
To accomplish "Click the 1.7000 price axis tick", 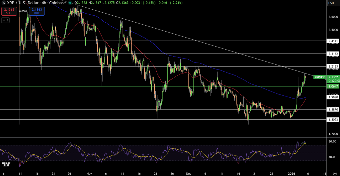I will pyautogui.click(x=333, y=134).
